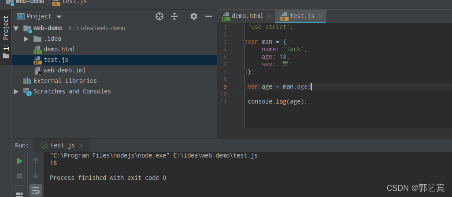Switch to the demo.html editor tab
Screen dimensions: 452x197
pyautogui.click(x=247, y=16)
